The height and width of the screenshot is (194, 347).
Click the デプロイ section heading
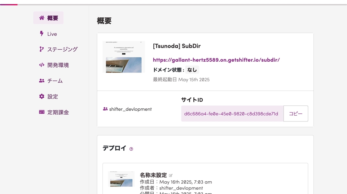click(x=114, y=148)
